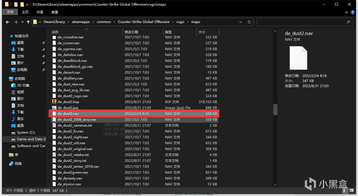This screenshot has width=358, height=196.
Task: Select the file de_elysion.nav
Action: (69, 184)
